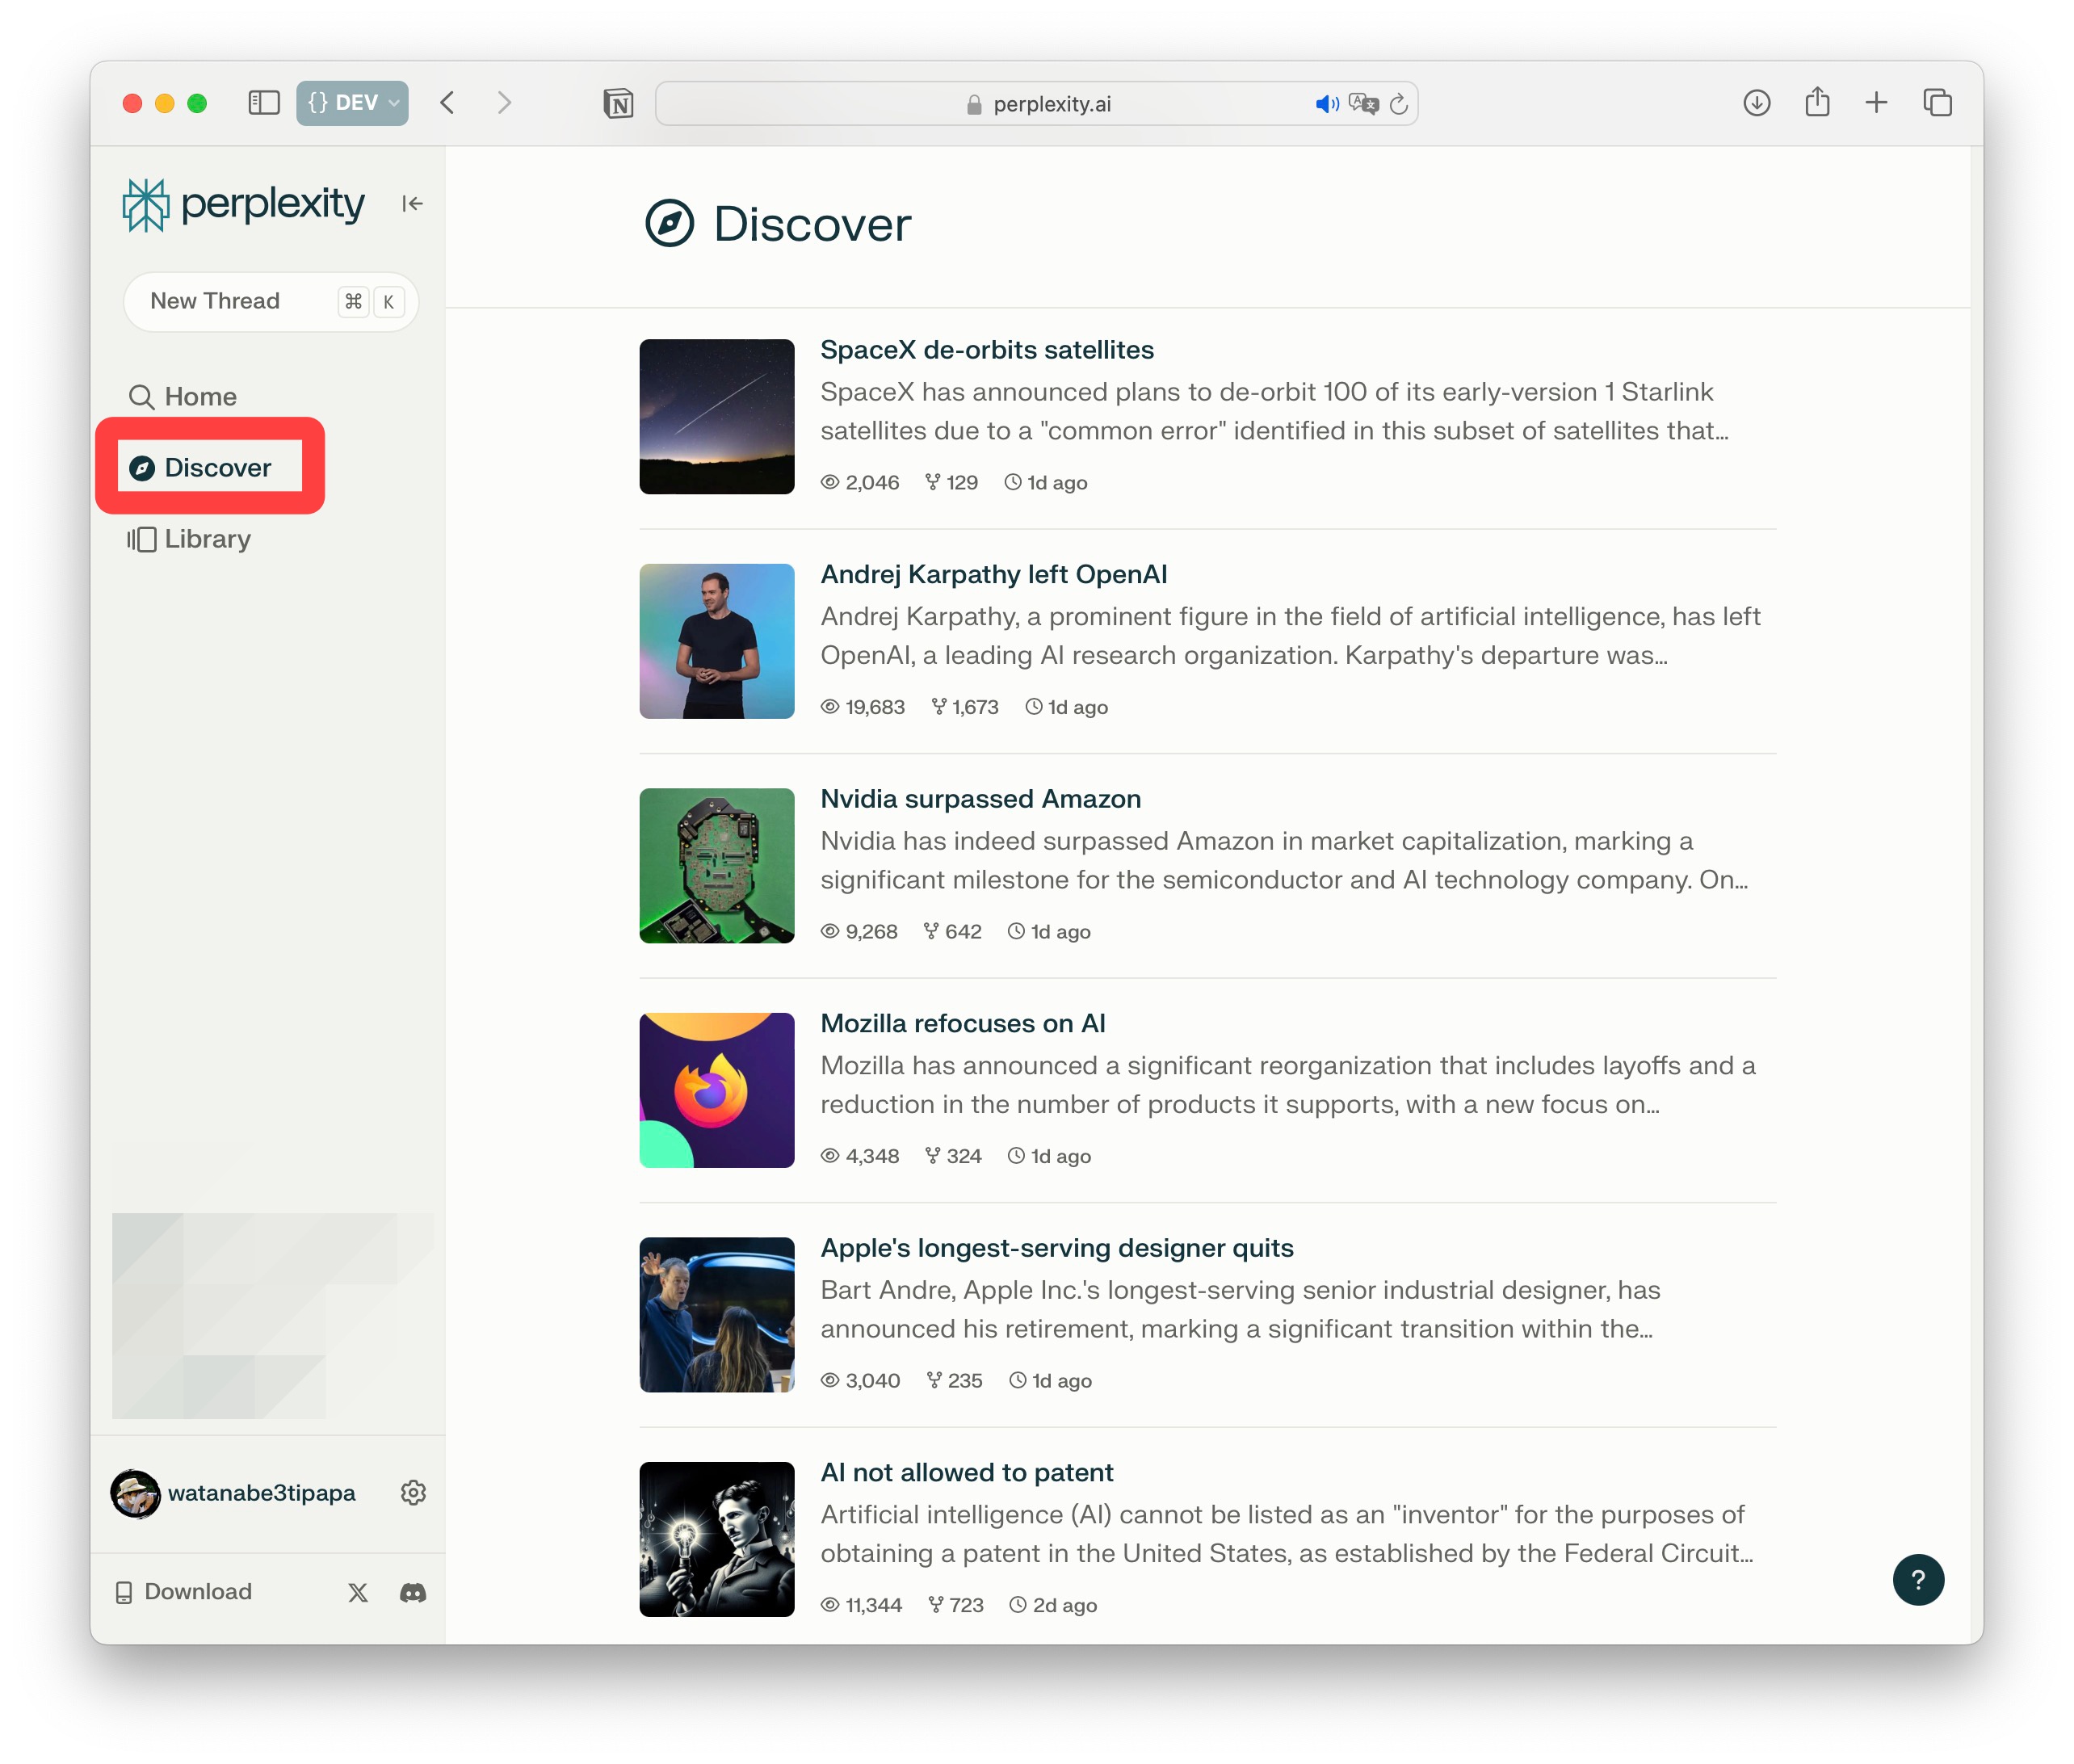Image resolution: width=2074 pixels, height=1764 pixels.
Task: Open the AI not allowed to patent article
Action: coord(966,1472)
